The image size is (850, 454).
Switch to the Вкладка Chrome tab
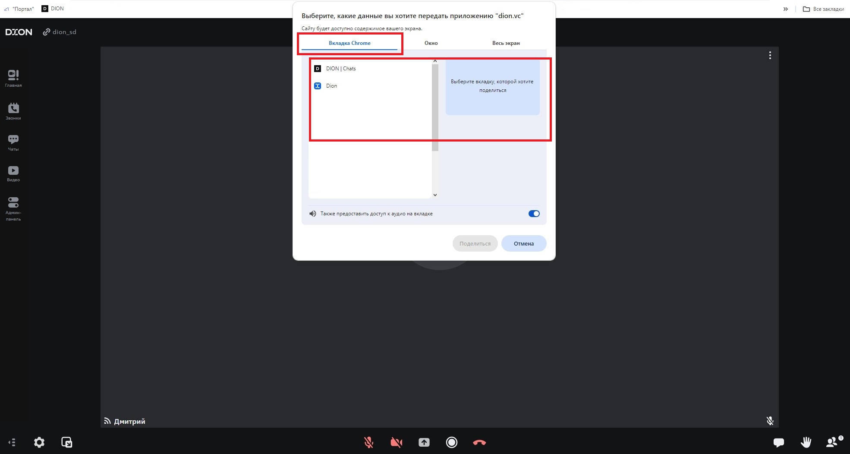click(349, 43)
